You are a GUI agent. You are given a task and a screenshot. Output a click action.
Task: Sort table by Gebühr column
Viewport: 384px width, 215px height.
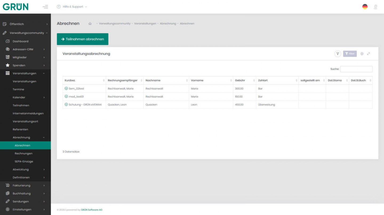point(245,80)
